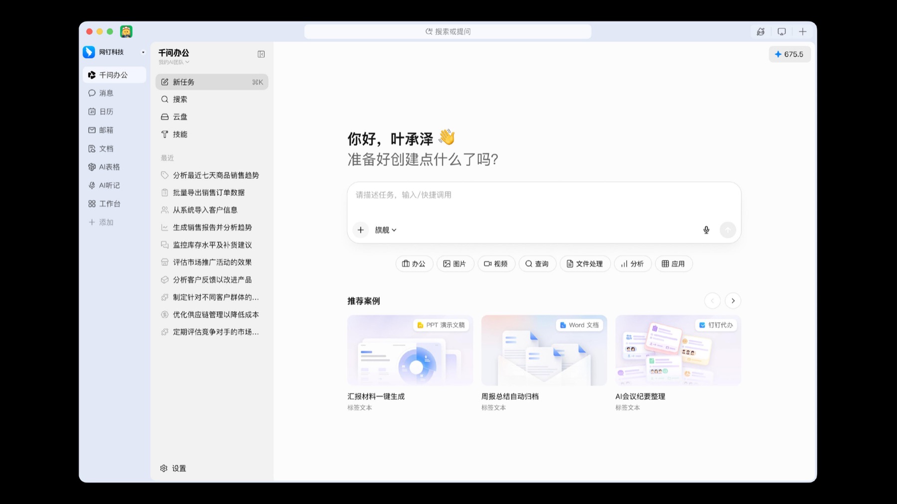Click the microphone voice input icon
The width and height of the screenshot is (897, 504).
pos(706,230)
